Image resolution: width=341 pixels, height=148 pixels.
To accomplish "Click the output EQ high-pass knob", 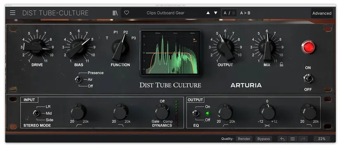I will click(225, 112).
